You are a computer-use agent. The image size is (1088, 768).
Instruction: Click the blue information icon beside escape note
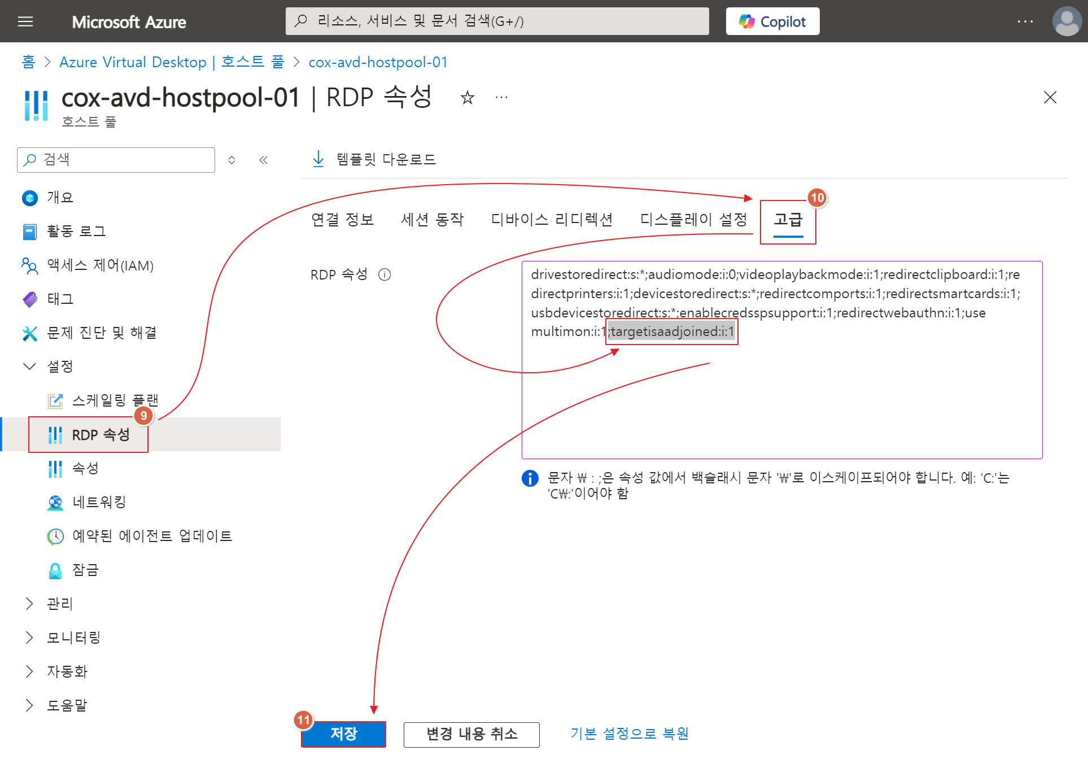pos(530,478)
